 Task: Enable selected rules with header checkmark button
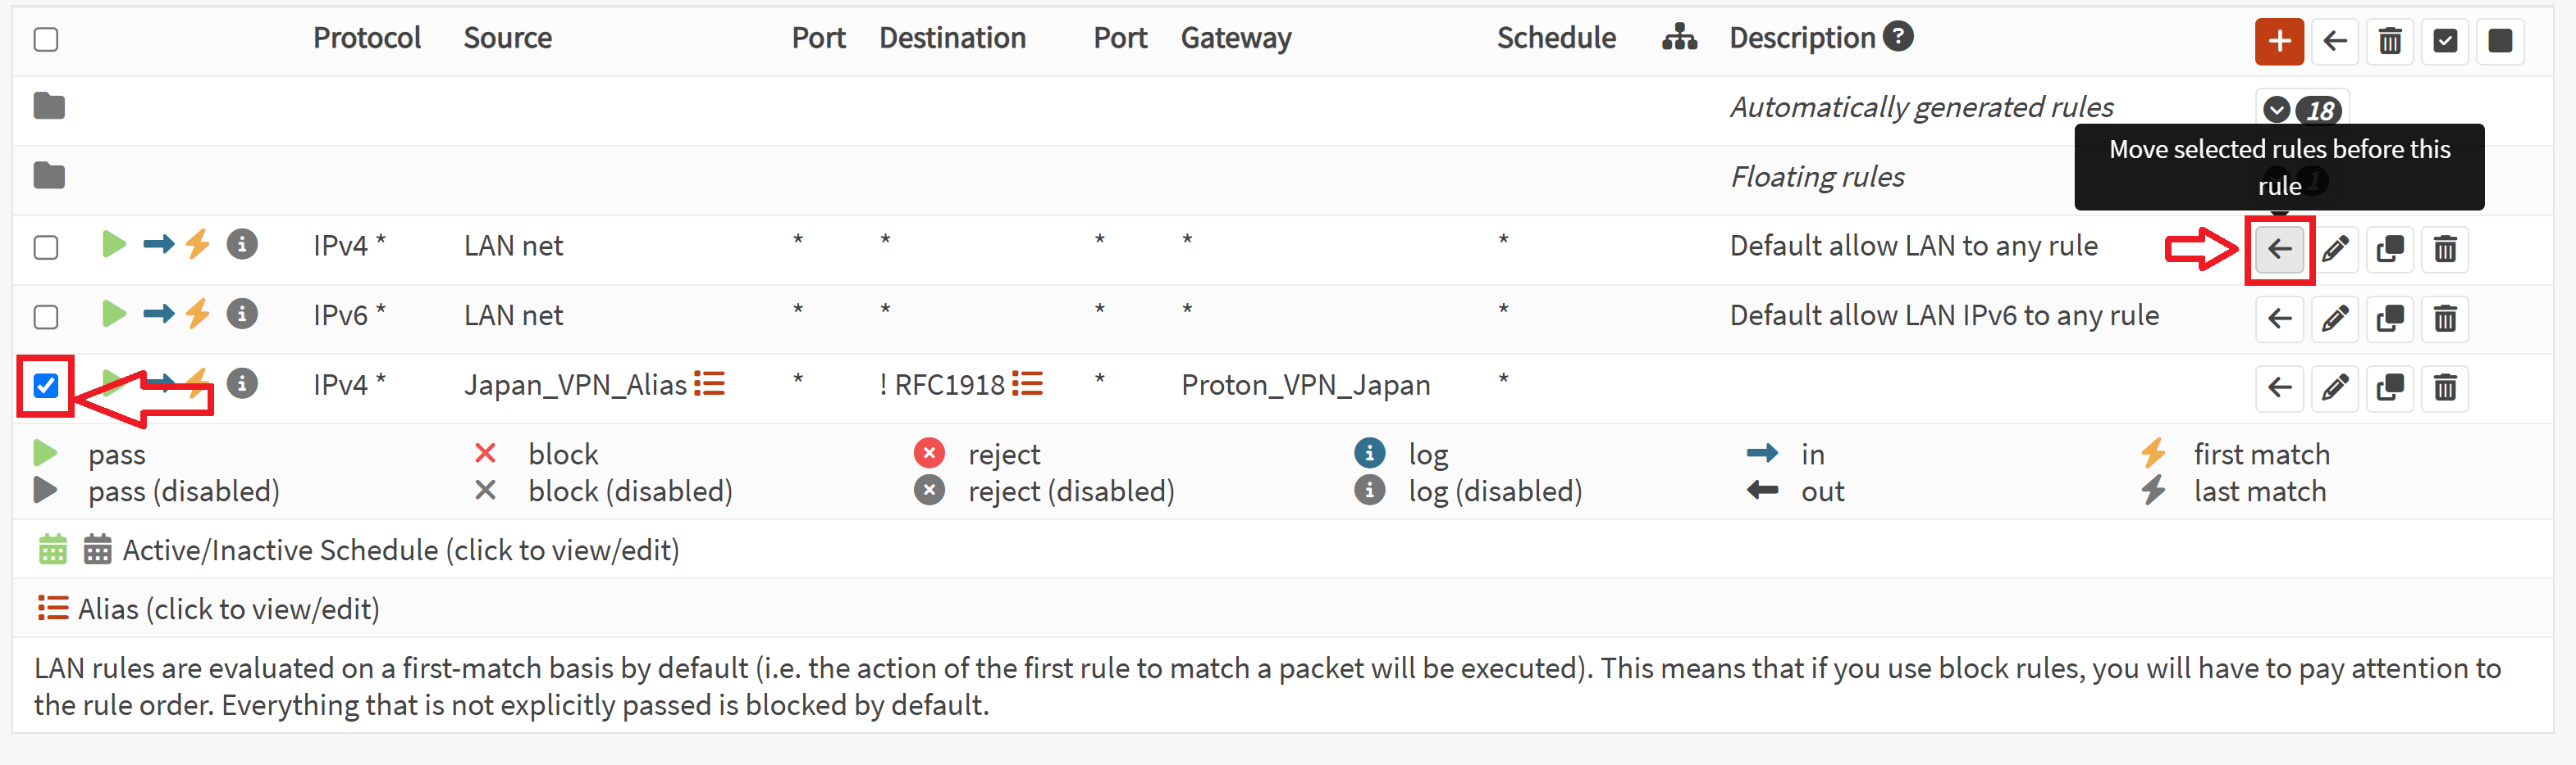pos(2445,41)
